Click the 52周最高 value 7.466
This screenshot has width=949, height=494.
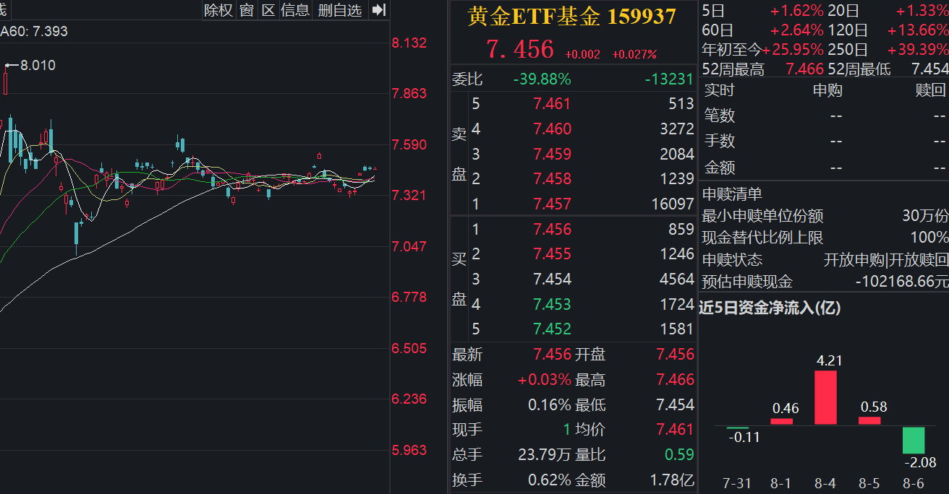click(804, 69)
